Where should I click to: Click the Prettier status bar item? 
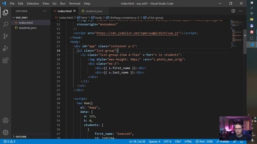point(223,142)
